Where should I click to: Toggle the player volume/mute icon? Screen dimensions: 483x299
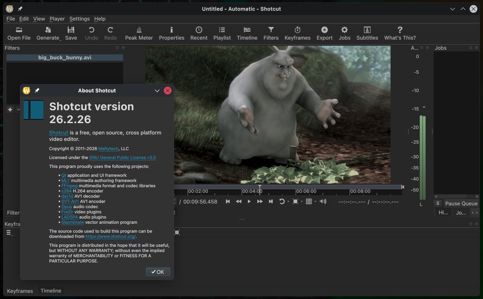323,201
